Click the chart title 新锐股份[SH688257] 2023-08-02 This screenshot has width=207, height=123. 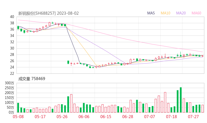click(48, 13)
